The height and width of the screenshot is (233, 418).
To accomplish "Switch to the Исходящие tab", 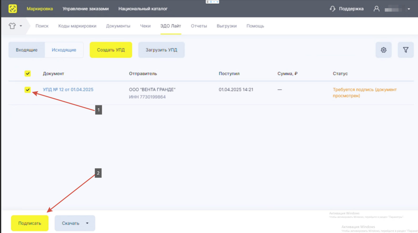I will (x=64, y=50).
